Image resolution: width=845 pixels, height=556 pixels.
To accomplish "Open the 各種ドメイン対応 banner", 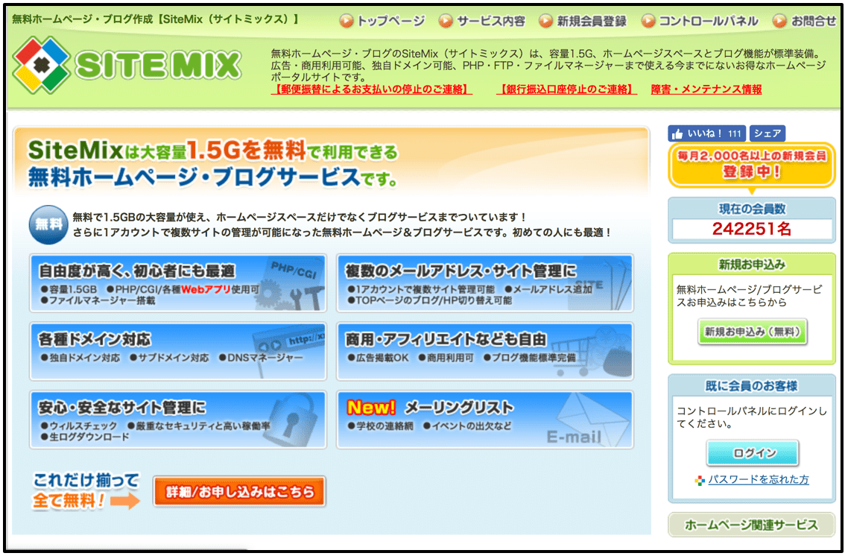I will [178, 351].
